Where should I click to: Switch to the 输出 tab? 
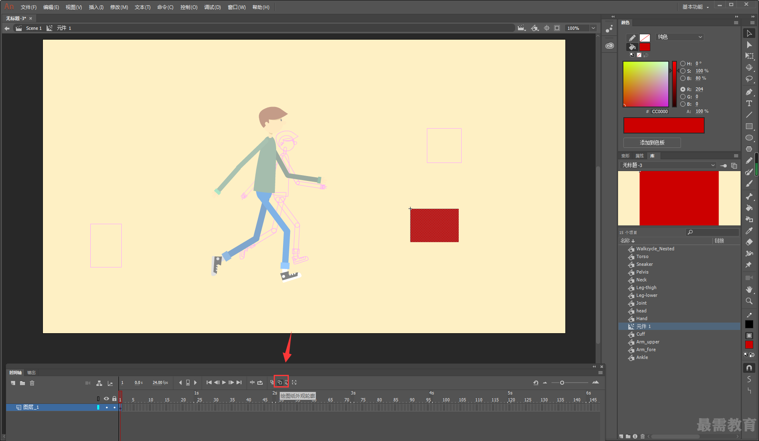pos(31,372)
